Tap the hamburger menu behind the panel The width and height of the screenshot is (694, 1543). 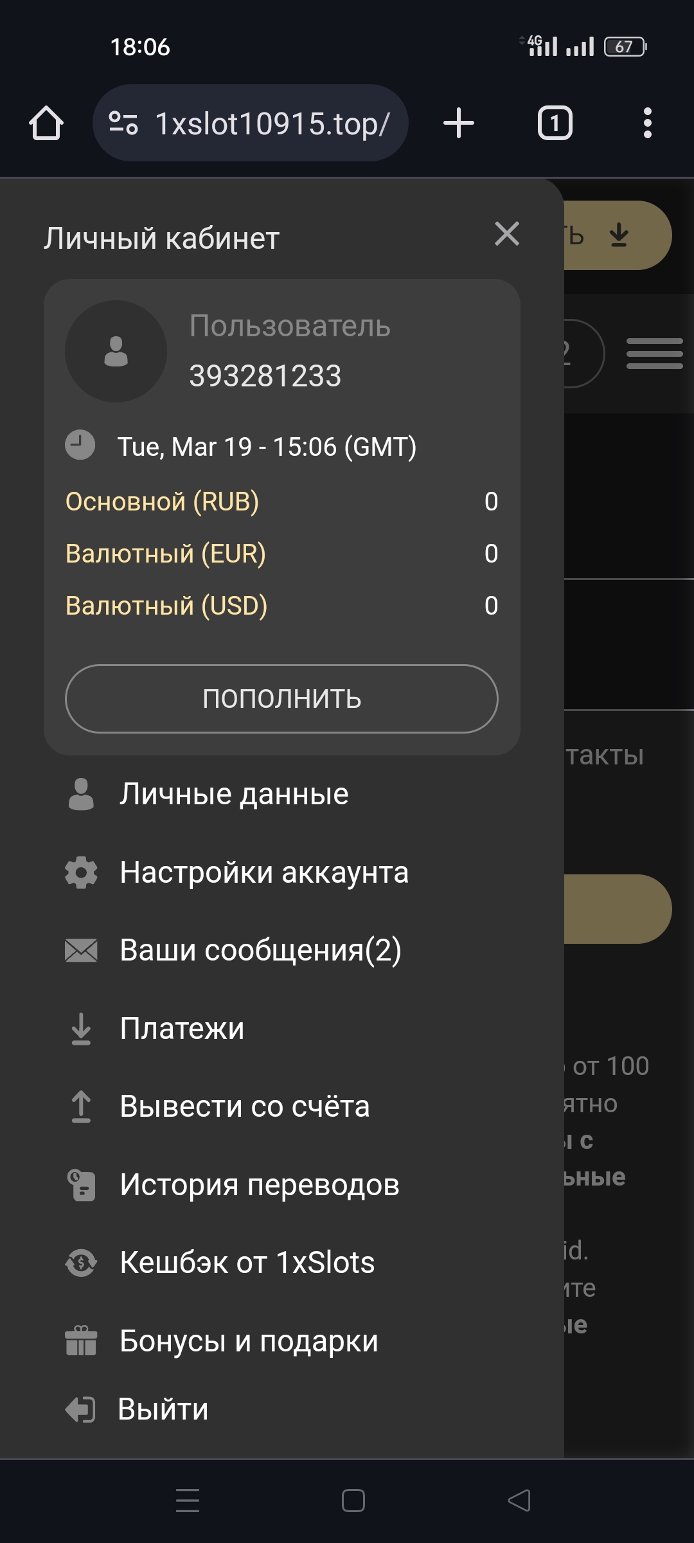(x=654, y=353)
